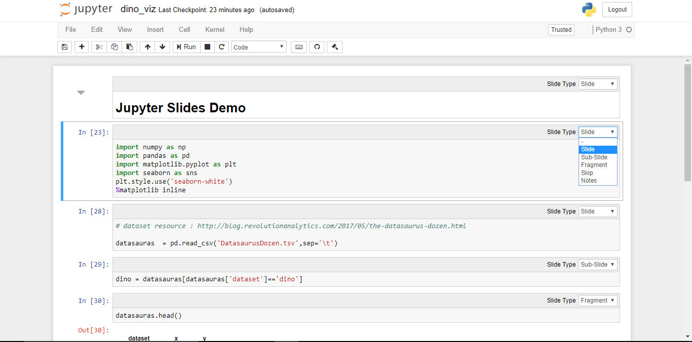Click the Logout button

[x=617, y=10]
